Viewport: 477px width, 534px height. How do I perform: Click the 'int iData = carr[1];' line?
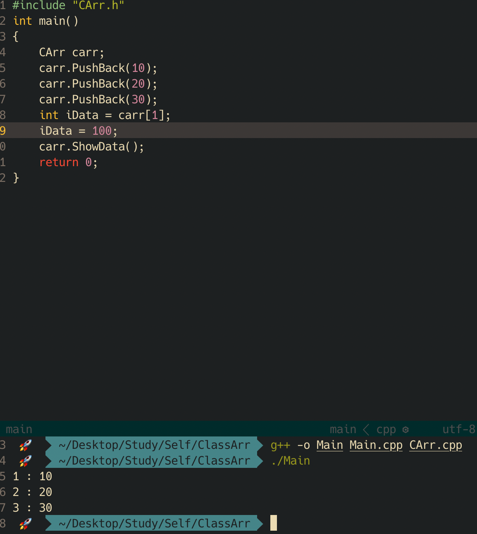105,115
